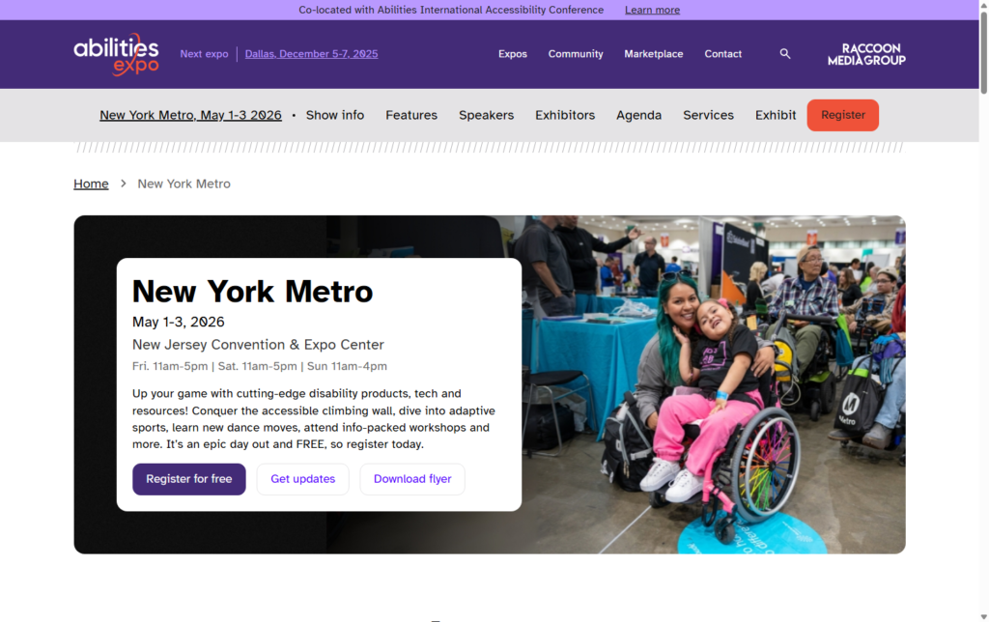Click the breadcrumb chevron separator
The width and height of the screenshot is (989, 622).
coord(124,184)
